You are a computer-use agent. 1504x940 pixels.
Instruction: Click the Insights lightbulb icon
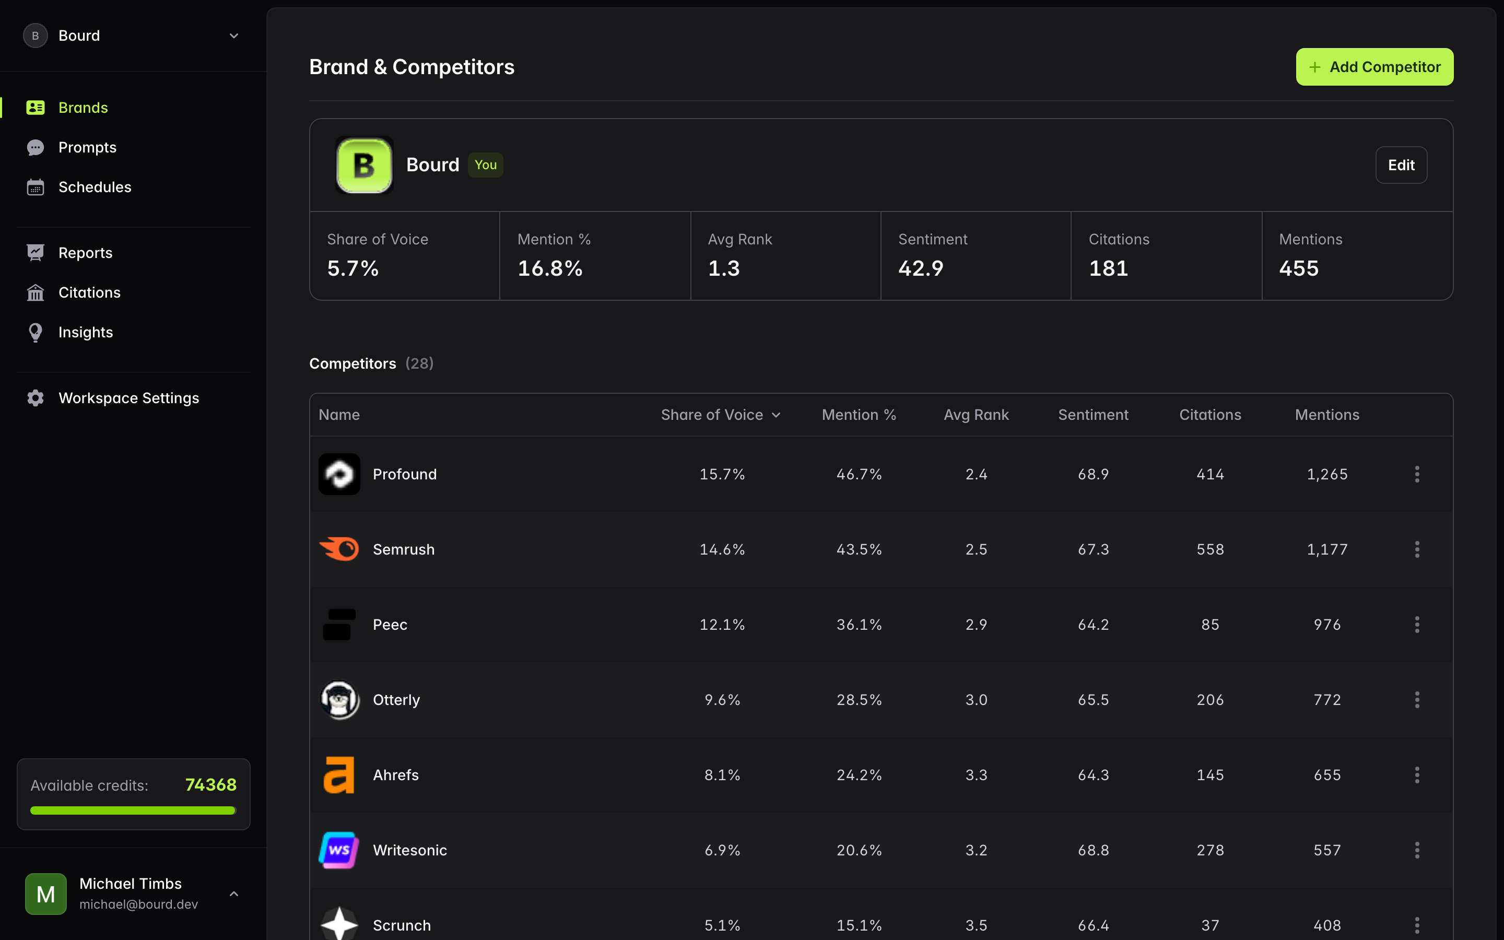click(36, 333)
